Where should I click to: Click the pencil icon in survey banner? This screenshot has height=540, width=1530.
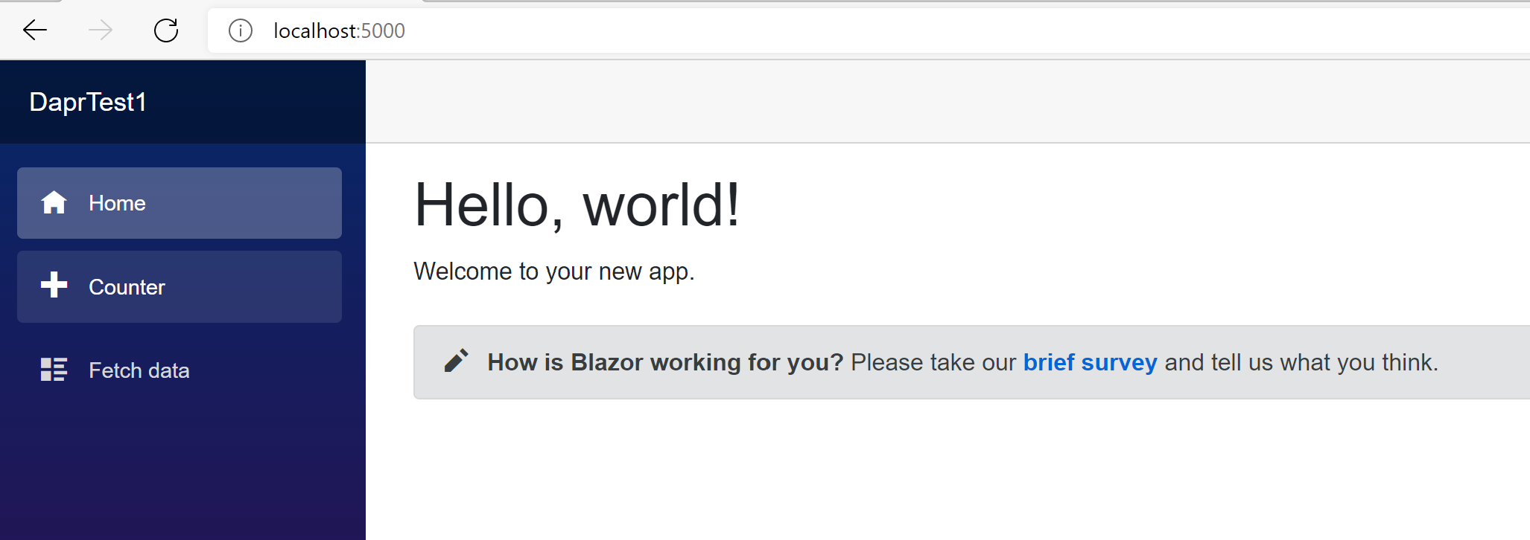[456, 361]
